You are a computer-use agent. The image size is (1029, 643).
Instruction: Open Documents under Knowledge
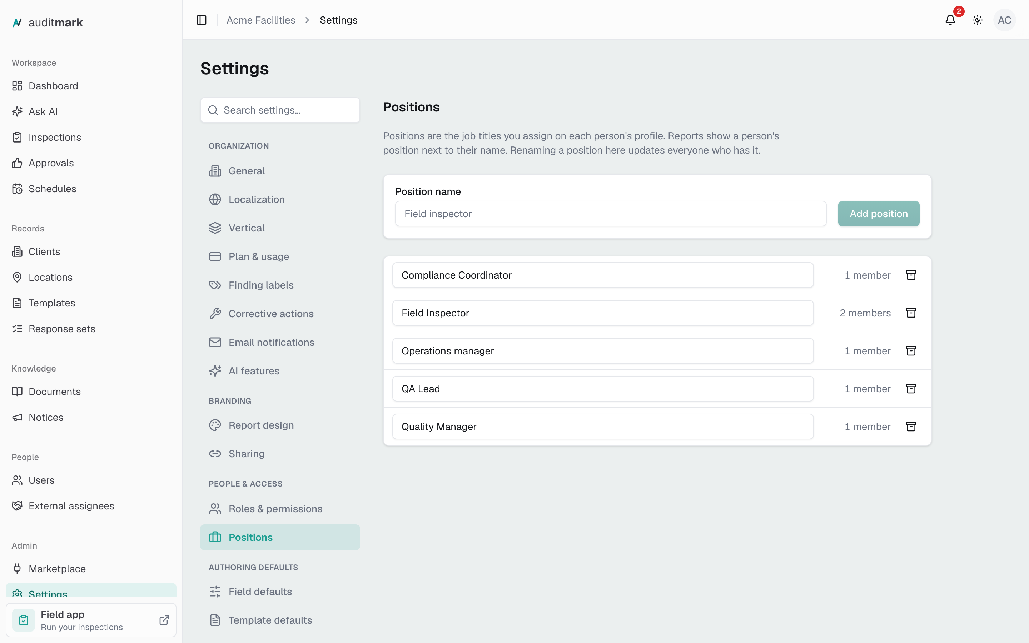(x=91, y=392)
